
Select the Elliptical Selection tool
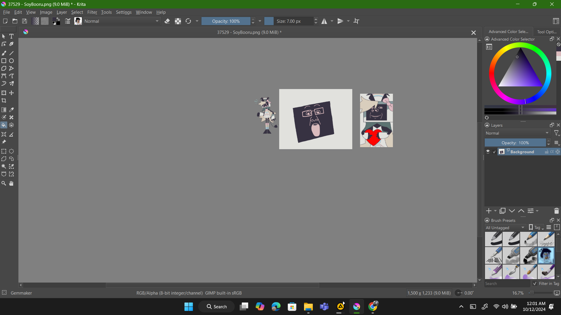[11, 151]
